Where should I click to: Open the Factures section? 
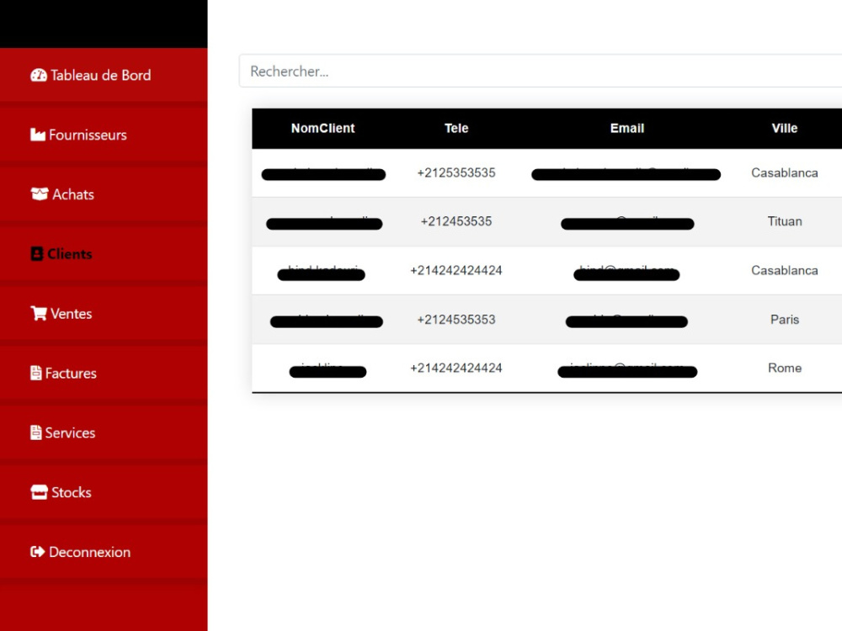(104, 373)
